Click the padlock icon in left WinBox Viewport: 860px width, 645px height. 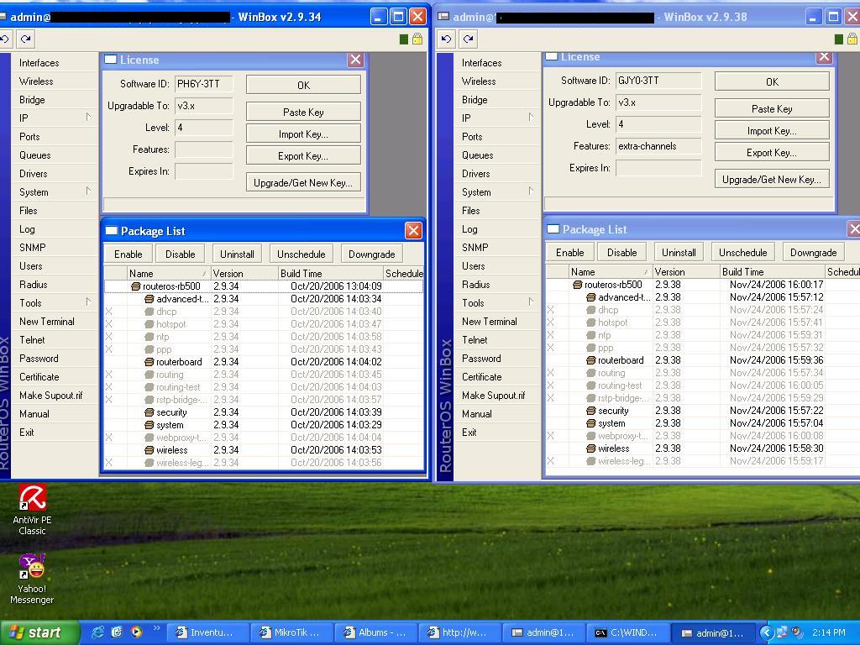click(x=417, y=39)
